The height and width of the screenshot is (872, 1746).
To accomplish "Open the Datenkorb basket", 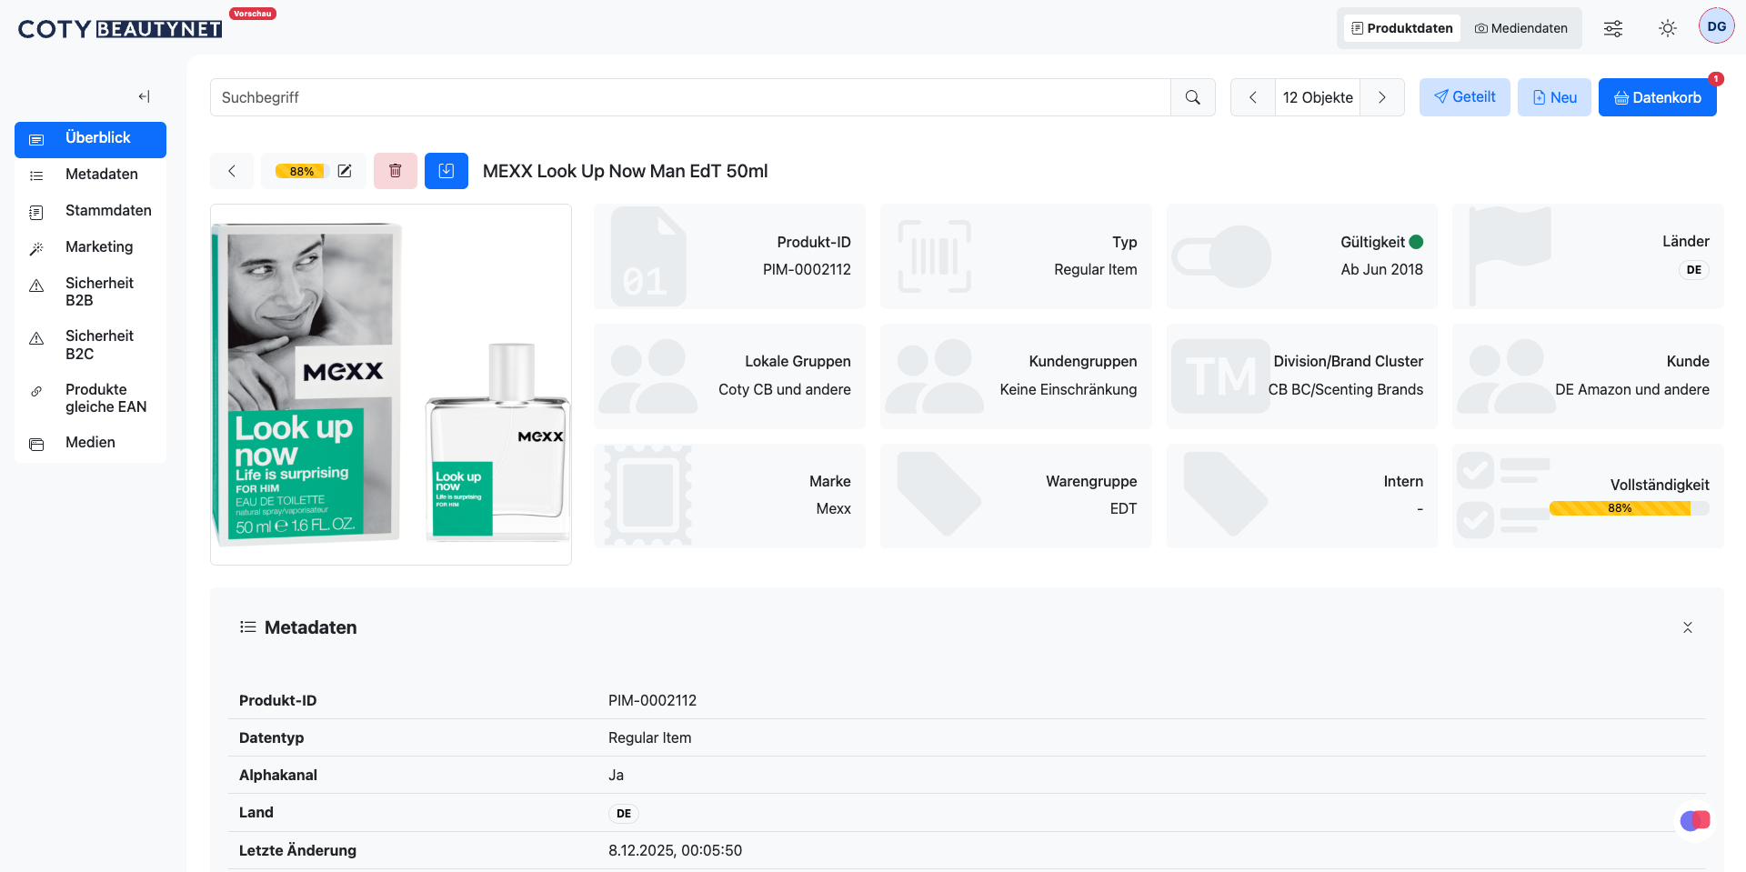I will (1658, 97).
